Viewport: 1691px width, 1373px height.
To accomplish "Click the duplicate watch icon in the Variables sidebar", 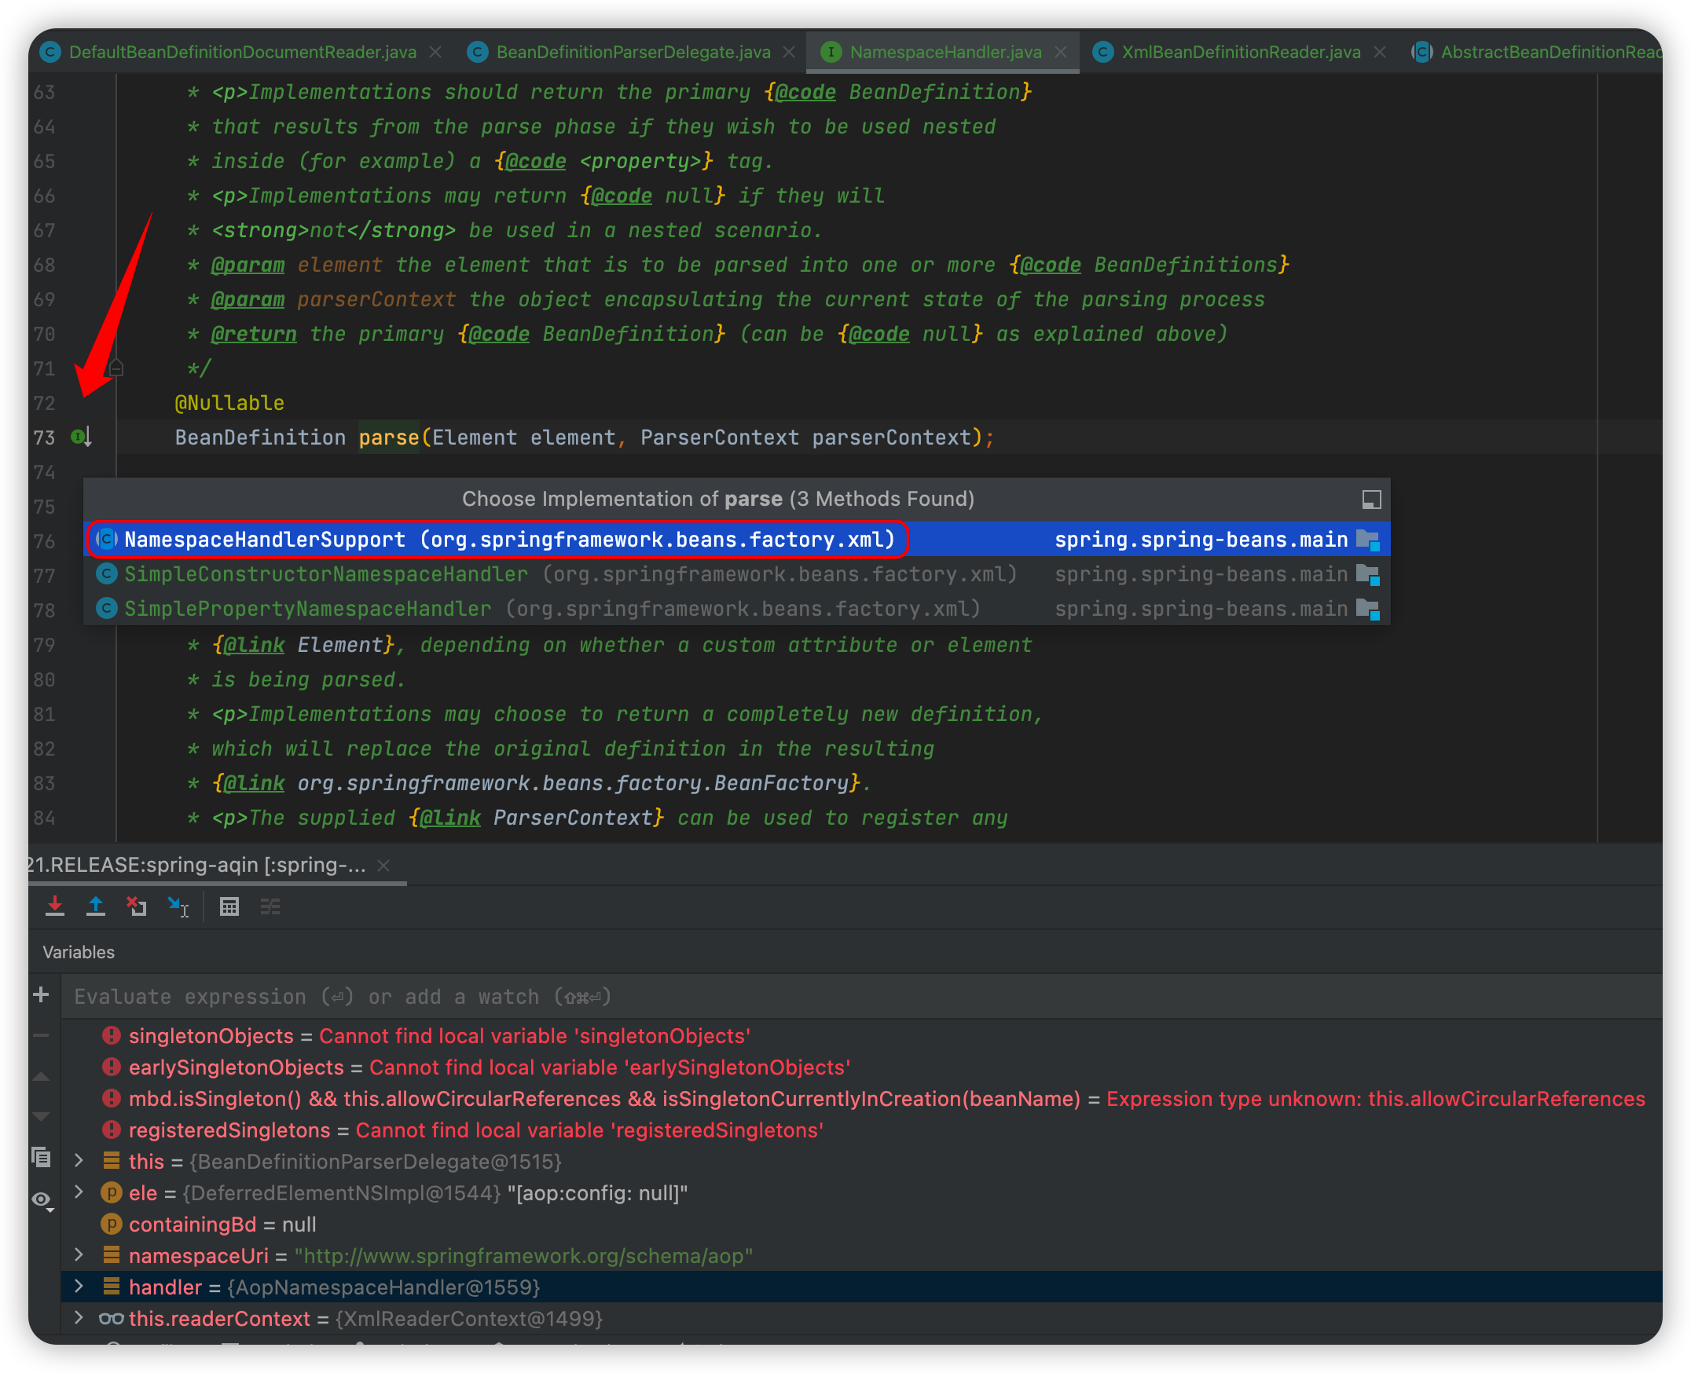I will pyautogui.click(x=42, y=1158).
